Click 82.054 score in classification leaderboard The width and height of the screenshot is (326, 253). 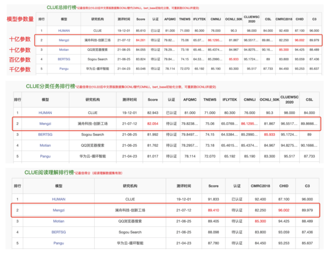pyautogui.click(x=153, y=124)
